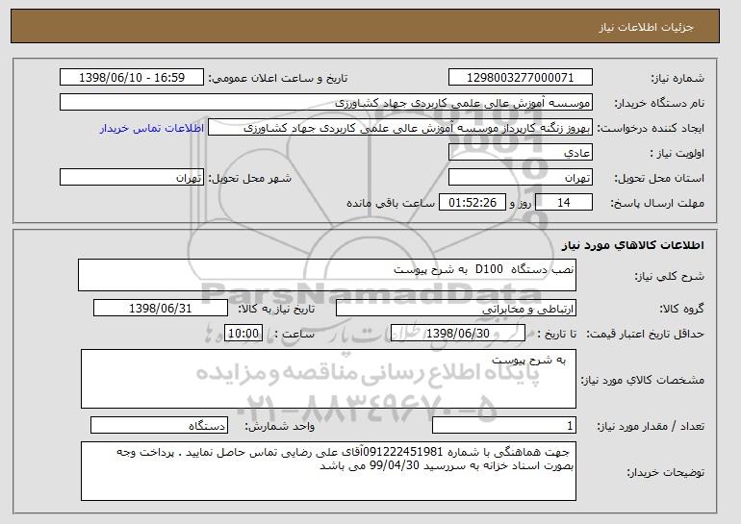Viewport: 741px width, 524px height.
Task: Click the delivery province field تهران
Action: pyautogui.click(x=521, y=178)
